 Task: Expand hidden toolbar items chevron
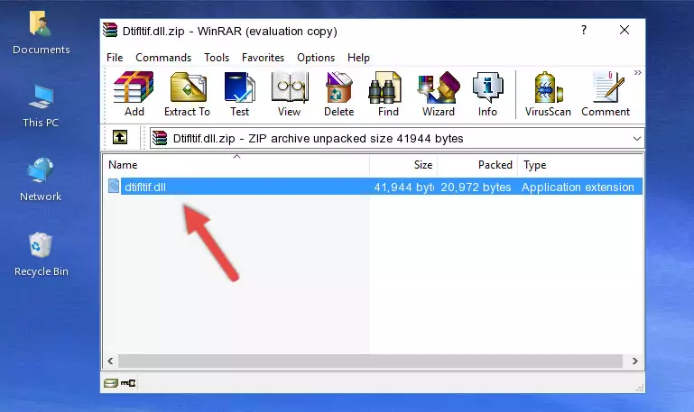[x=637, y=72]
